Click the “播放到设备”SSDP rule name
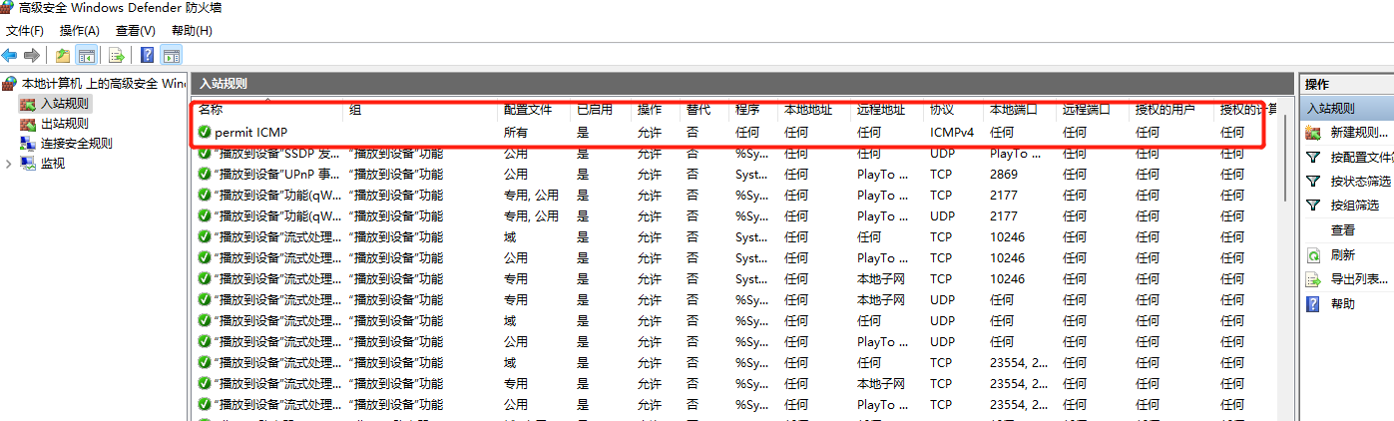1394x421 pixels. click(276, 153)
